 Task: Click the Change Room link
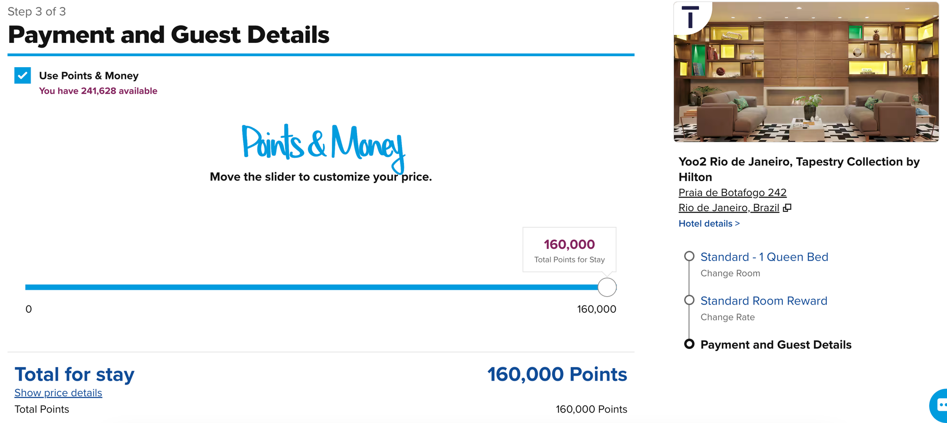(x=730, y=273)
